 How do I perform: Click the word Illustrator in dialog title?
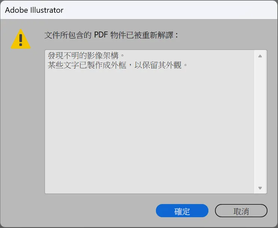click(47, 10)
